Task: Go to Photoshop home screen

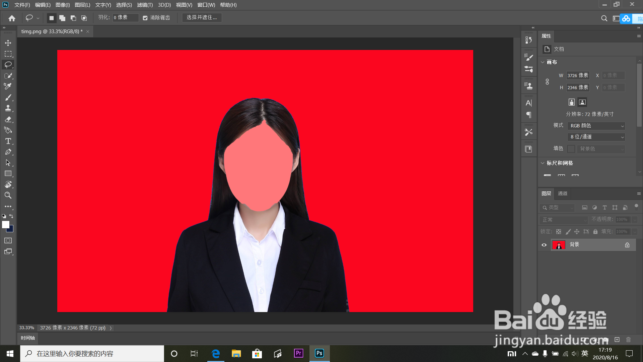Action: point(12,18)
